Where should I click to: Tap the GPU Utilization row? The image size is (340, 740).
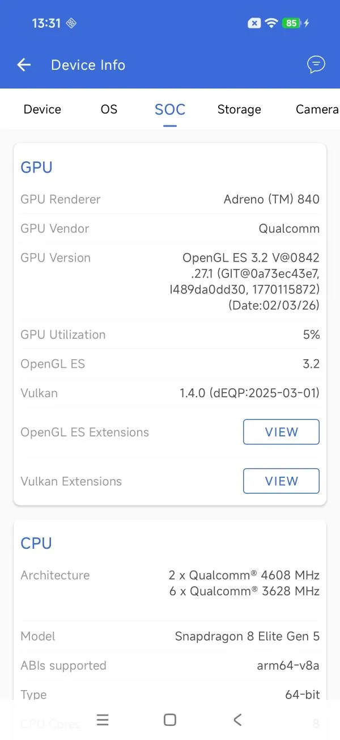[x=170, y=334]
